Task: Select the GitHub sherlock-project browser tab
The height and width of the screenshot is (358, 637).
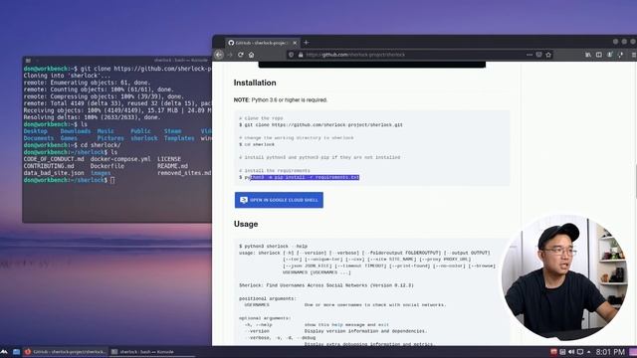Action: (262, 43)
